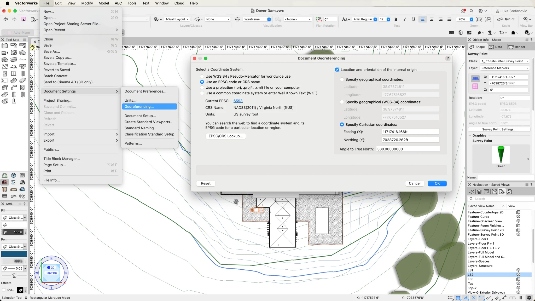Click the help question mark in dialog
This screenshot has height=301, width=535.
click(448, 58)
